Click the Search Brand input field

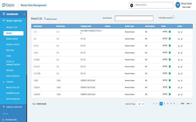click(x=134, y=18)
